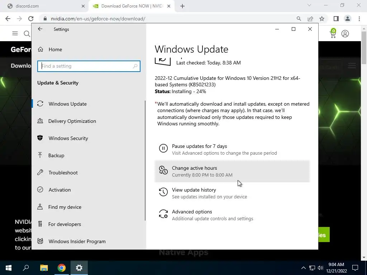Click the Chrome address bar URL
Screen dimensions: 367x275
point(98,19)
